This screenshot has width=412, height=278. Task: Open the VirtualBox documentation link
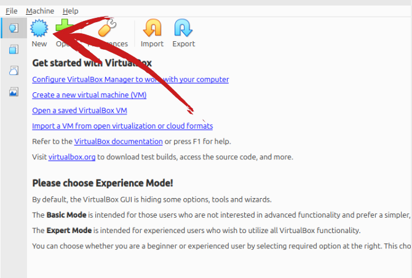119,141
